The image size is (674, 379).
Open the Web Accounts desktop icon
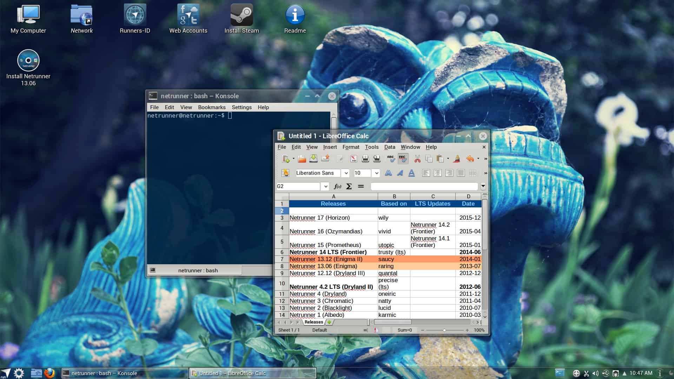[x=188, y=19]
